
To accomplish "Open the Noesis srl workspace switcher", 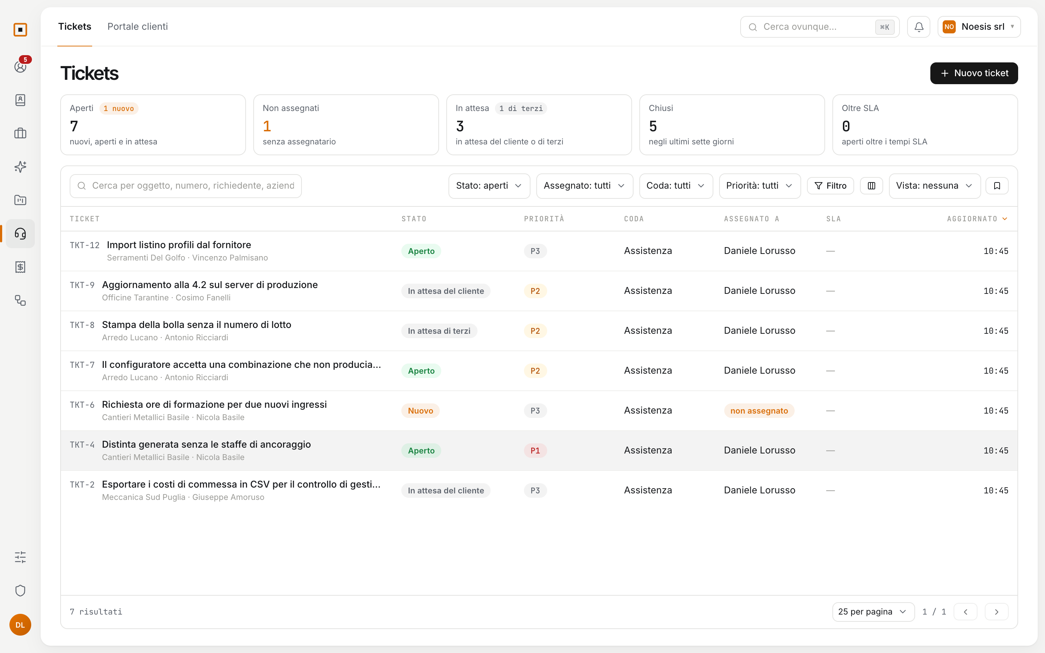I will pos(979,27).
